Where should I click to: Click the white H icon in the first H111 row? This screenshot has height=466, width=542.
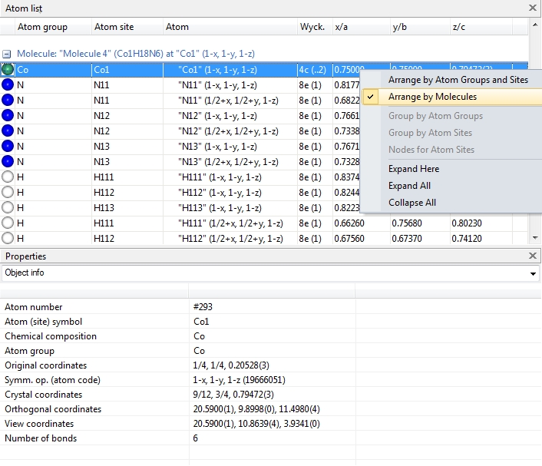coord(8,177)
